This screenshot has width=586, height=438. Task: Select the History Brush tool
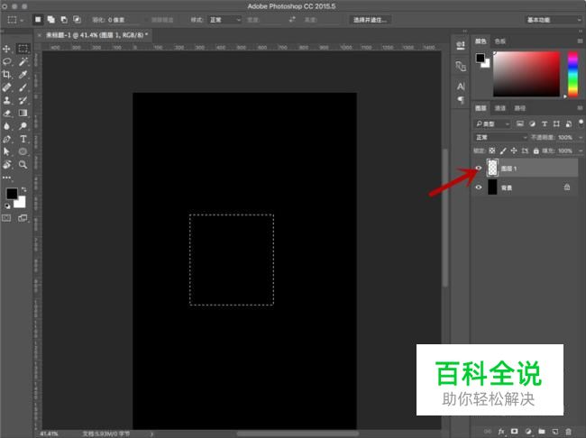pos(23,100)
